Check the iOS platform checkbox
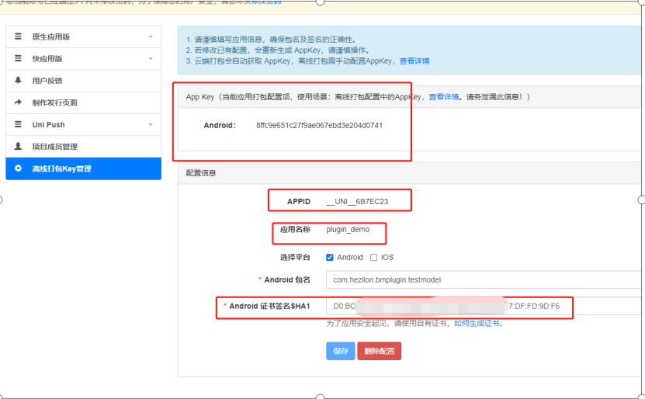Screen dimensions: 645x399 click(x=373, y=258)
